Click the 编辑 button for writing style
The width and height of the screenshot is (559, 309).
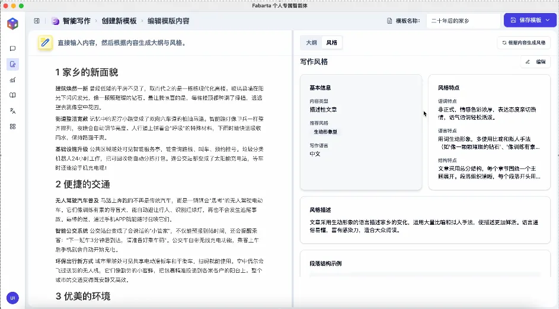tap(535, 62)
